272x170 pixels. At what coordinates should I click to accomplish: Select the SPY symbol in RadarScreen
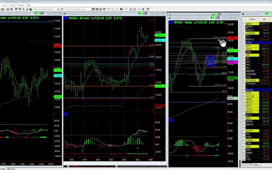pyautogui.click(x=252, y=46)
